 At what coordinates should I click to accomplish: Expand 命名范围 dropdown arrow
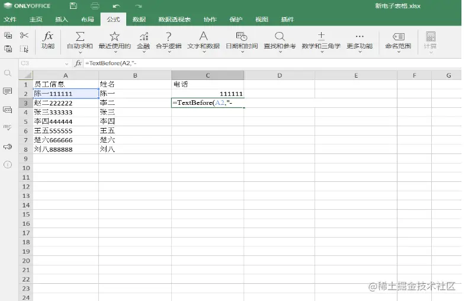tap(399, 52)
